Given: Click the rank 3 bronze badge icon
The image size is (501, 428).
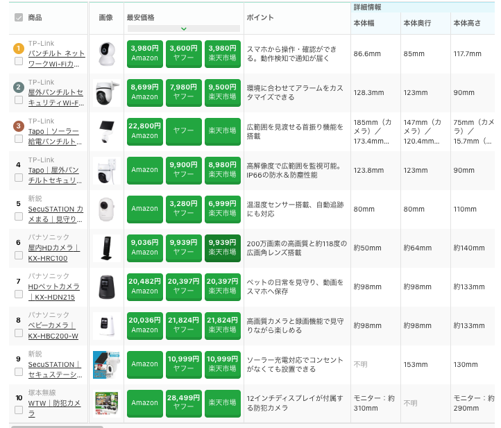Looking at the screenshot, I should tap(19, 126).
